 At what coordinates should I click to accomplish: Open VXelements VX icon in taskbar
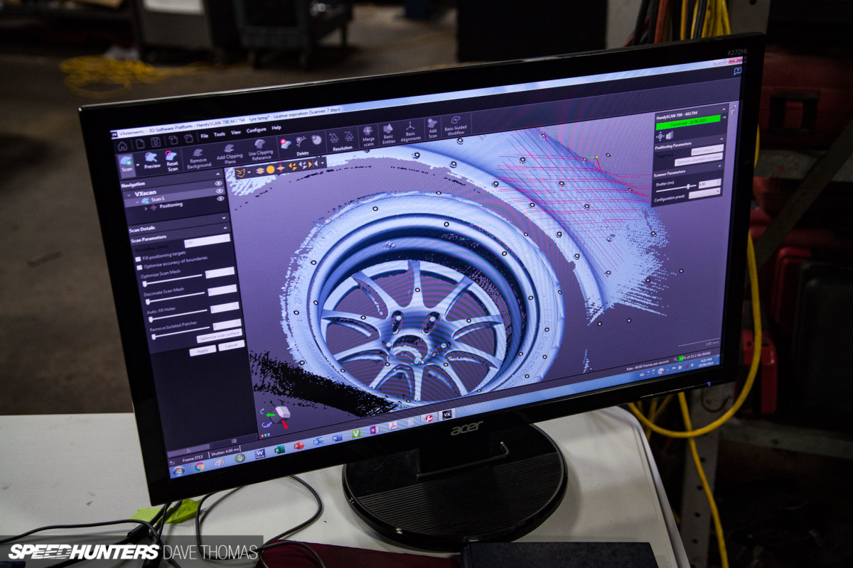446,414
